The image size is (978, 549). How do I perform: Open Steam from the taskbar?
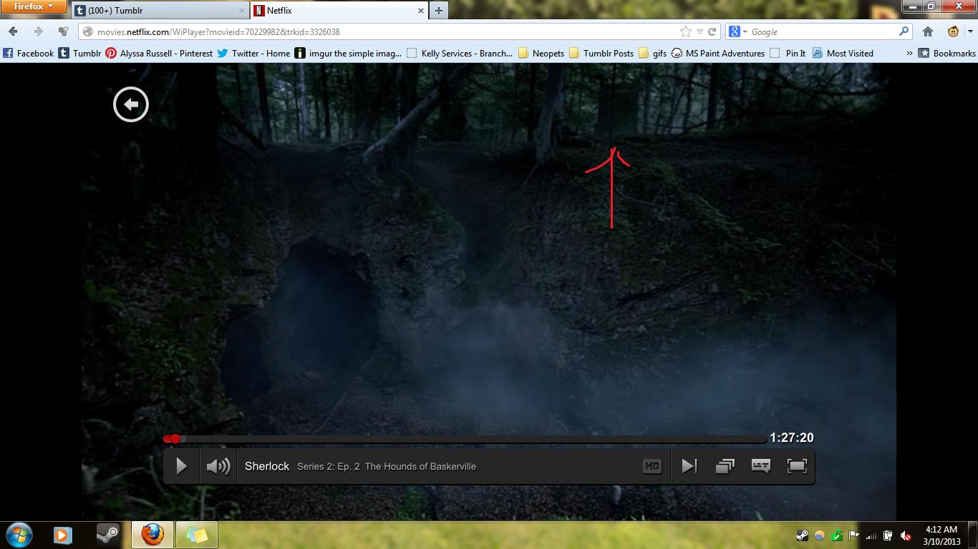[x=107, y=535]
